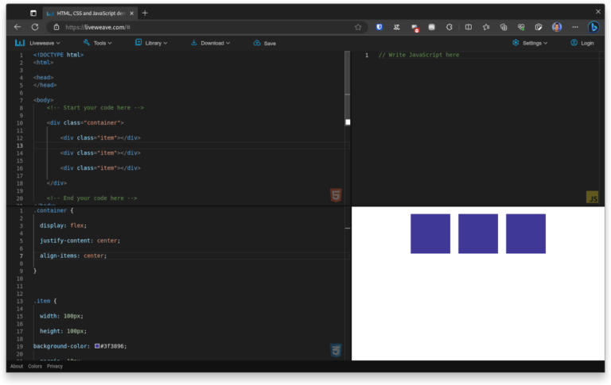The image size is (611, 385).
Task: Open the Library dropdown menu
Action: click(x=151, y=43)
